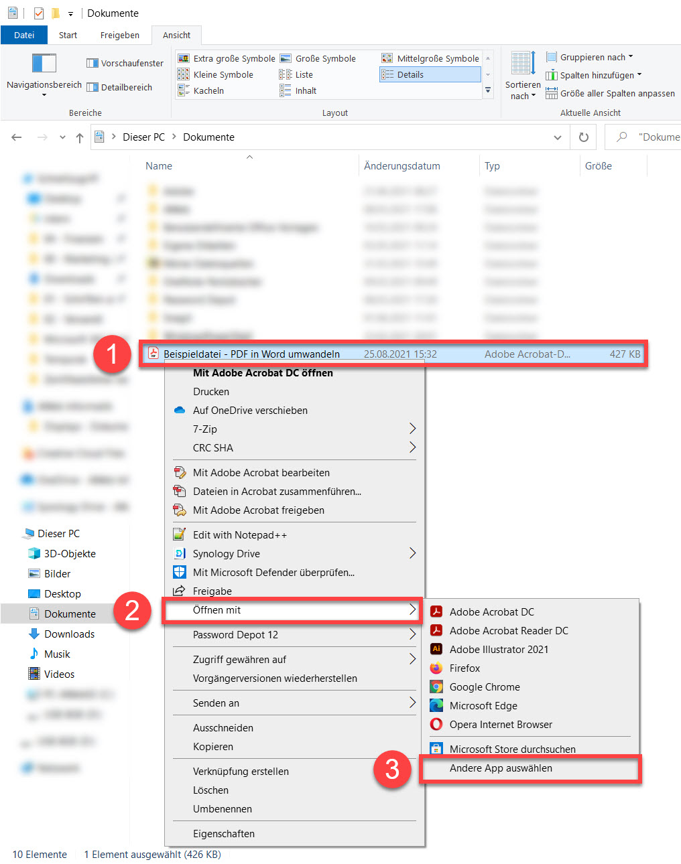
Task: Open the Sortieren nach dropdown
Action: [x=523, y=76]
